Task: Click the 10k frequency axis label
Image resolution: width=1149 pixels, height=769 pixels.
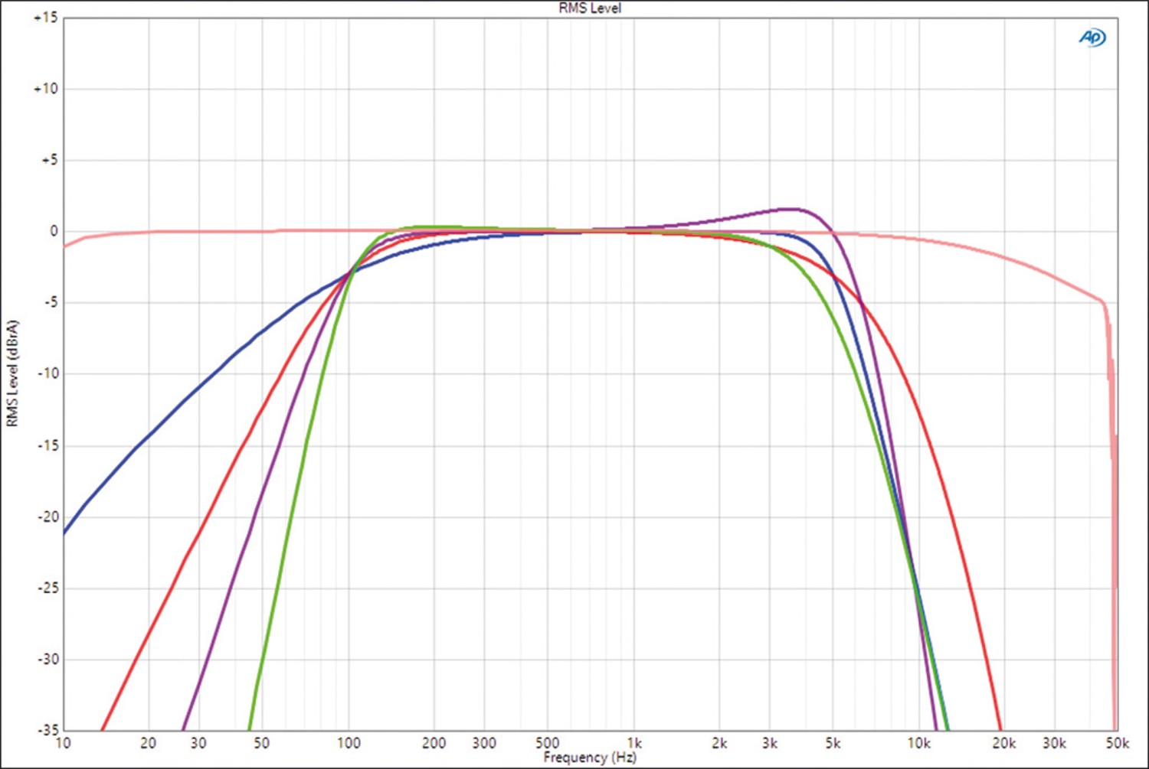Action: [x=918, y=743]
